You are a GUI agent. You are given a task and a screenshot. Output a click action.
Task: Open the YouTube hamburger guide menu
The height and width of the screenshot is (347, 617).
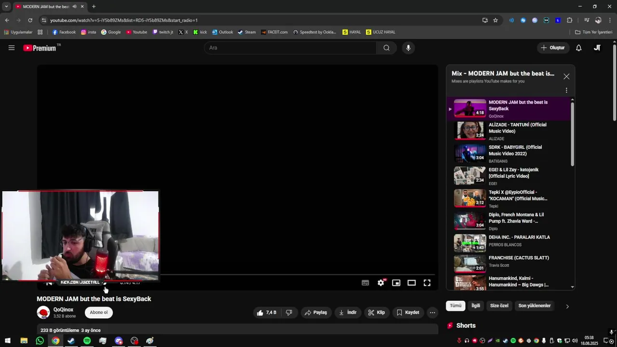[x=12, y=48]
